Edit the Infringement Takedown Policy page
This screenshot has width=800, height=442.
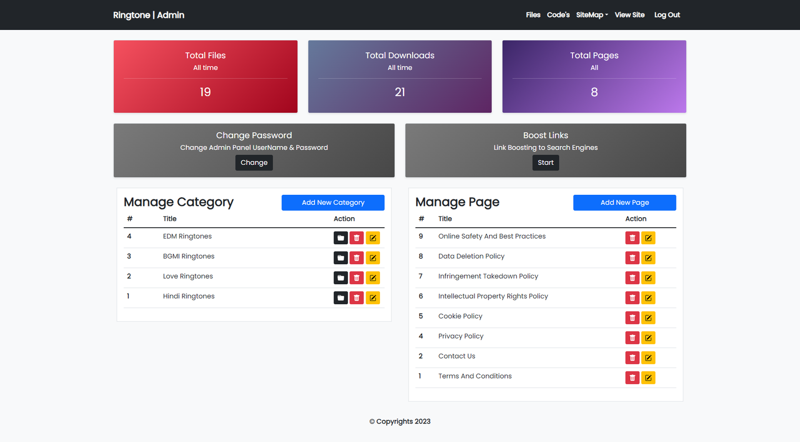pyautogui.click(x=648, y=278)
